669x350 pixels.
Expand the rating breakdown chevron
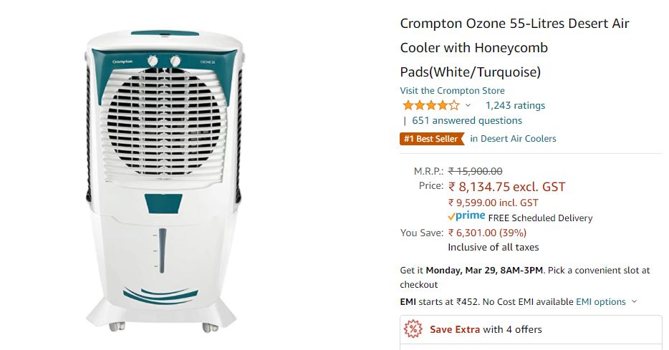click(468, 105)
